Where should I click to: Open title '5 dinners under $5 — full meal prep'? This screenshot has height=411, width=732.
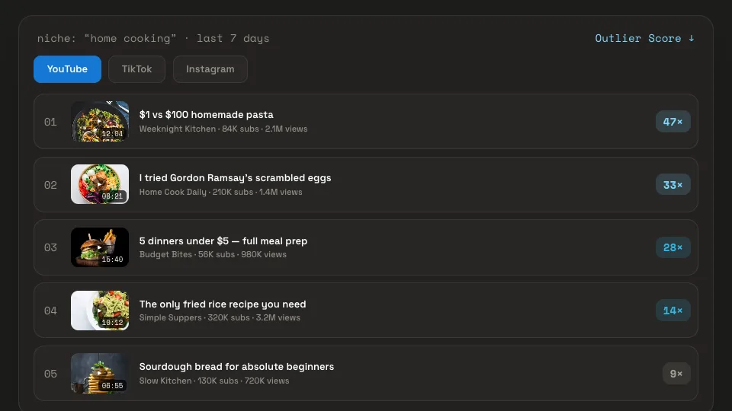pos(223,241)
